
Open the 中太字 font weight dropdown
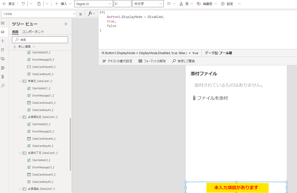[x=148, y=4]
